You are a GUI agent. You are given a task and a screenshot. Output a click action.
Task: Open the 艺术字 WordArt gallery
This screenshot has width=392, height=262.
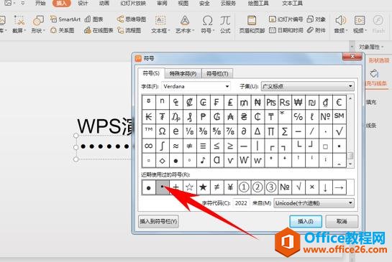[x=185, y=24]
